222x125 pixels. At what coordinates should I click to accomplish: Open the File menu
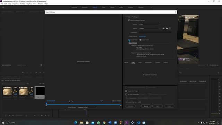pyautogui.click(x=2, y=4)
